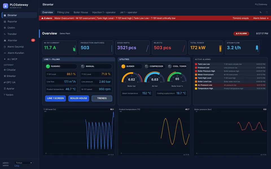Click the Çıkış logout link
This screenshot has height=169, width=271.
click(17, 166)
